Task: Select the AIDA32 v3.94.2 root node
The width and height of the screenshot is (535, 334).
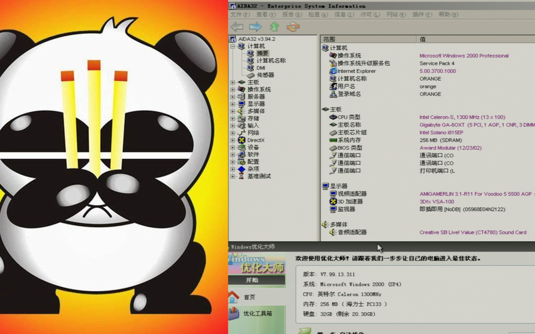Action: pos(257,39)
